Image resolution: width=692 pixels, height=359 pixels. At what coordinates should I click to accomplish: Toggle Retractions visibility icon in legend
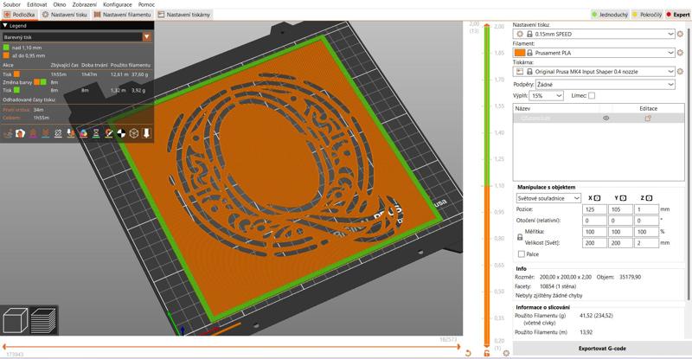pyautogui.click(x=33, y=133)
